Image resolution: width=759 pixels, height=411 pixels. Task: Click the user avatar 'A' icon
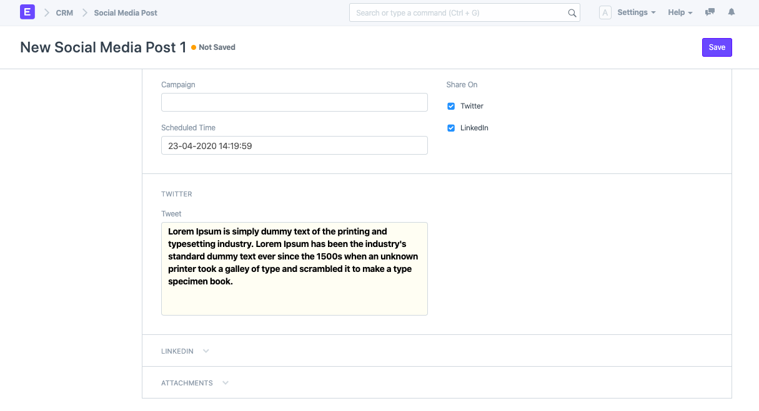[605, 12]
